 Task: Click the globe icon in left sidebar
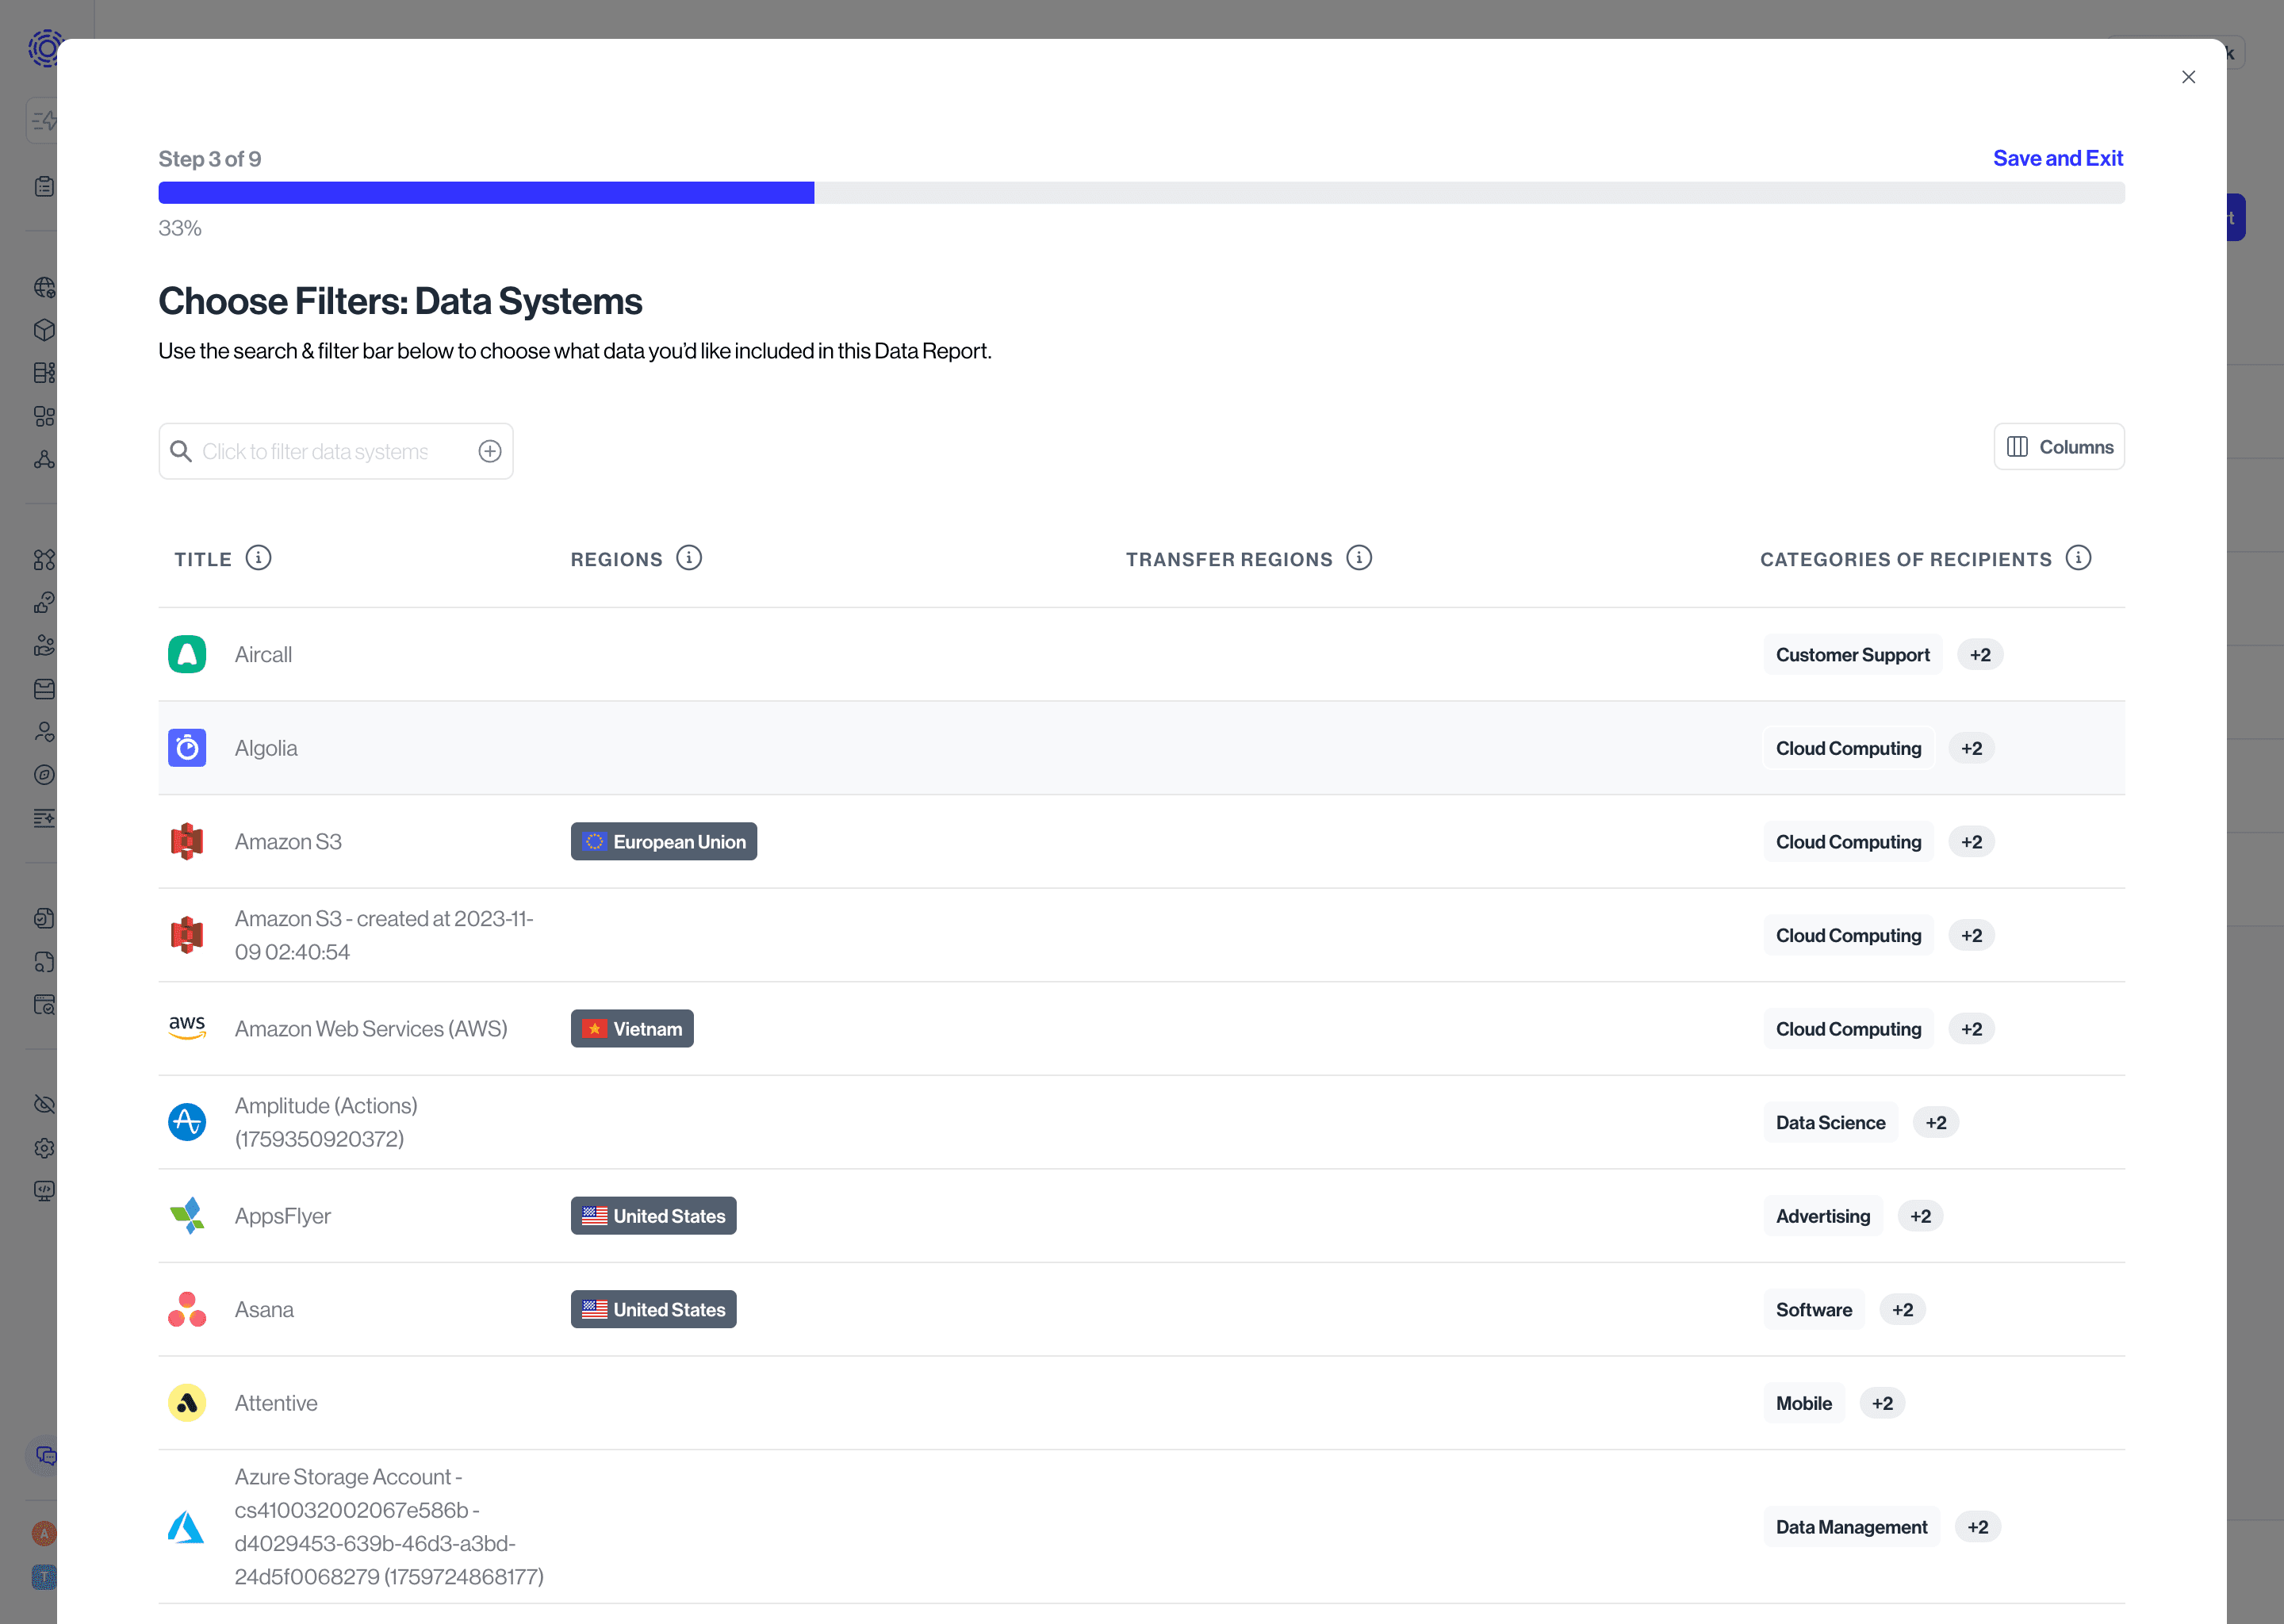coord(44,287)
